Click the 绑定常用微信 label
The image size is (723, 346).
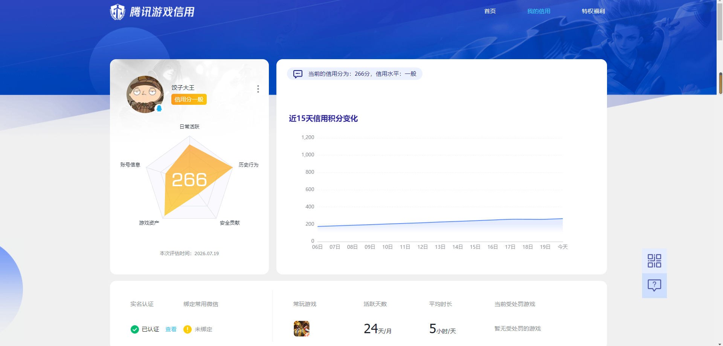[x=201, y=304]
